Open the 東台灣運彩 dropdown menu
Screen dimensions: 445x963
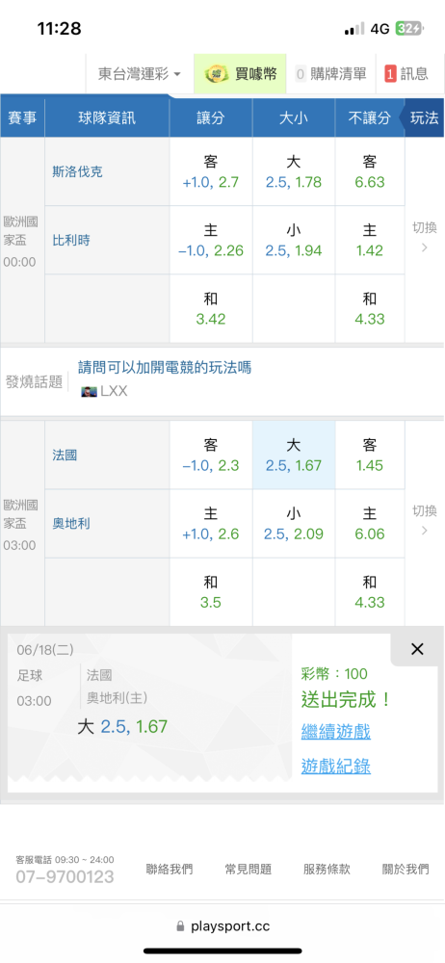[x=140, y=74]
